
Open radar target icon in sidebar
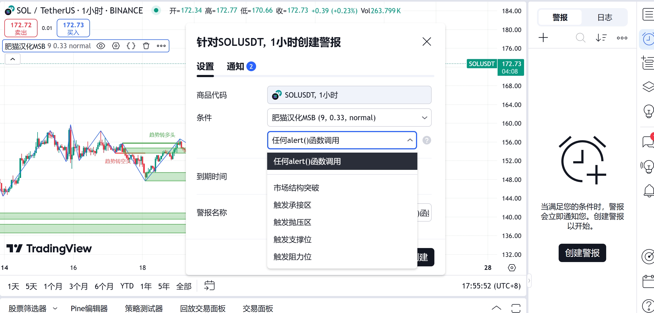(x=648, y=256)
